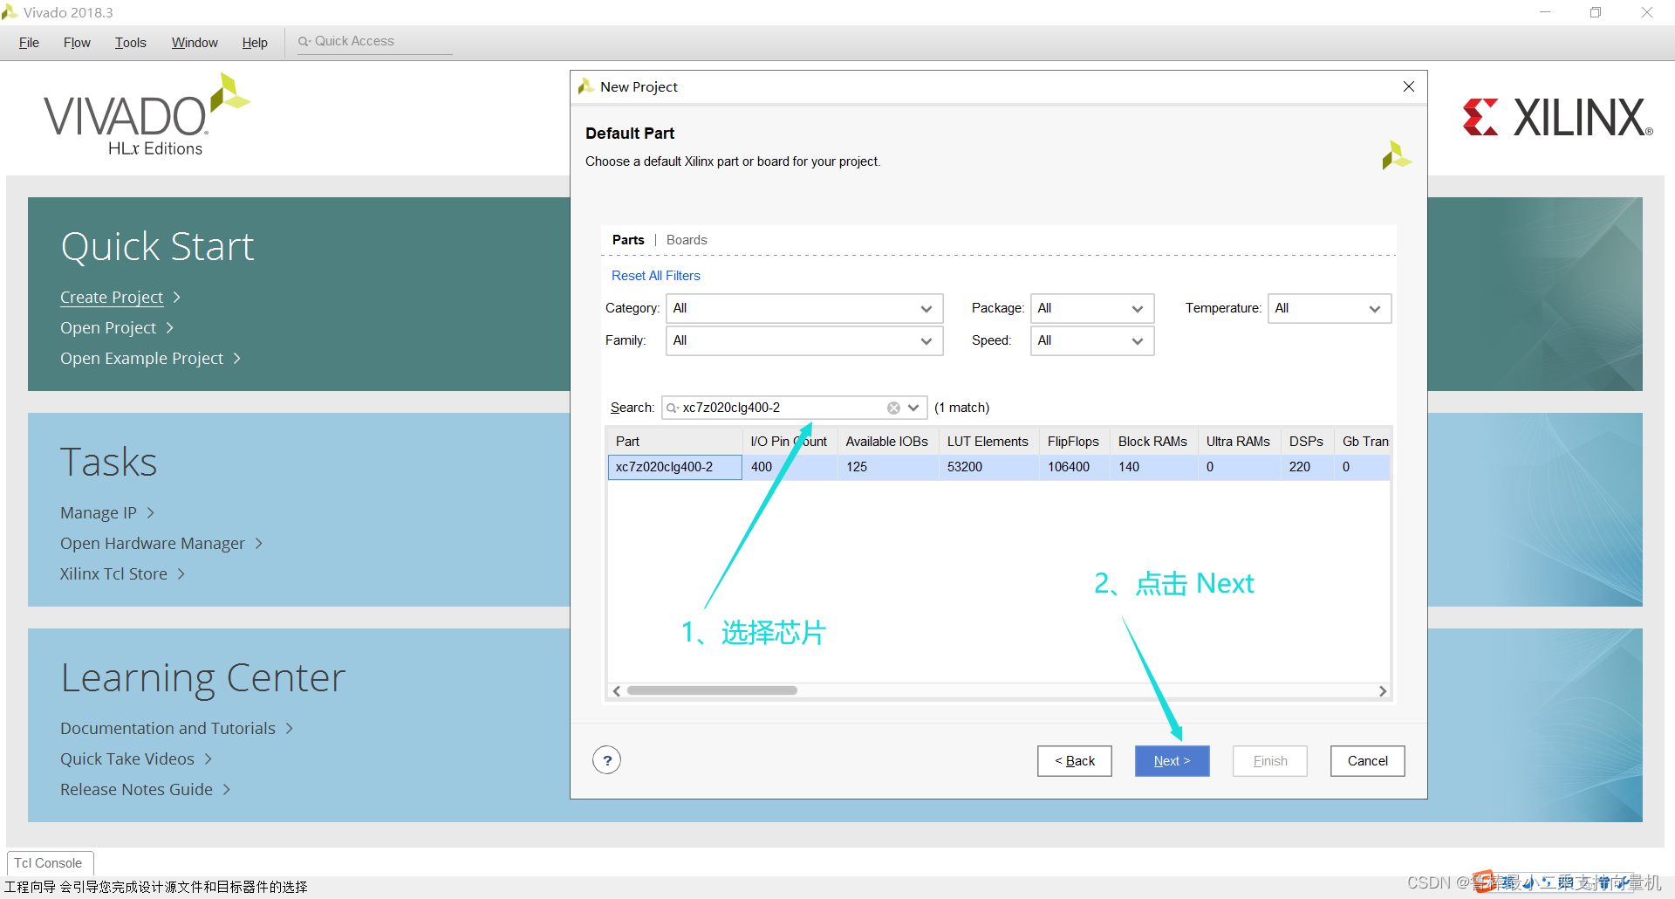Open the Tcl Console tab
The height and width of the screenshot is (899, 1675).
tap(49, 863)
